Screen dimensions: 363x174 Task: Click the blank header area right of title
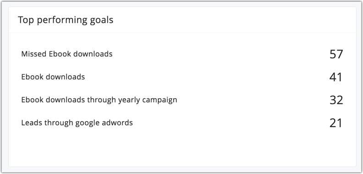[234, 20]
